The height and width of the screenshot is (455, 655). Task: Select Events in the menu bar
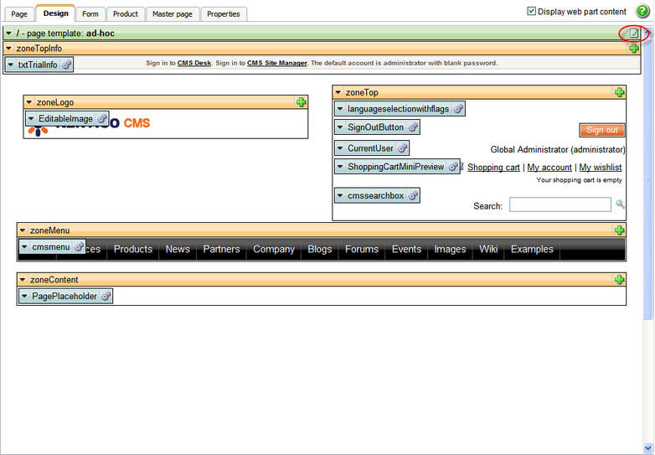[406, 249]
